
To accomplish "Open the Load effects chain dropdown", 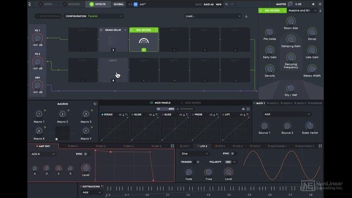I will (x=213, y=16).
